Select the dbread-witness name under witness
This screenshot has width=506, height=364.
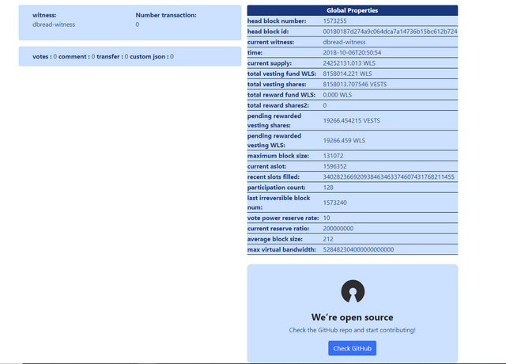coord(54,25)
